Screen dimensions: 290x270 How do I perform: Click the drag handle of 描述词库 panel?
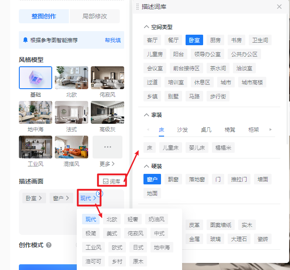(x=137, y=7)
